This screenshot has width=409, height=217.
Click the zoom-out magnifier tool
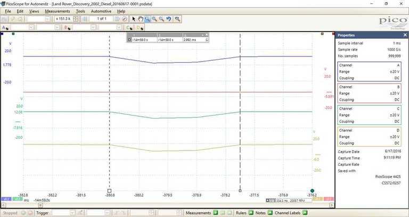tap(161, 19)
